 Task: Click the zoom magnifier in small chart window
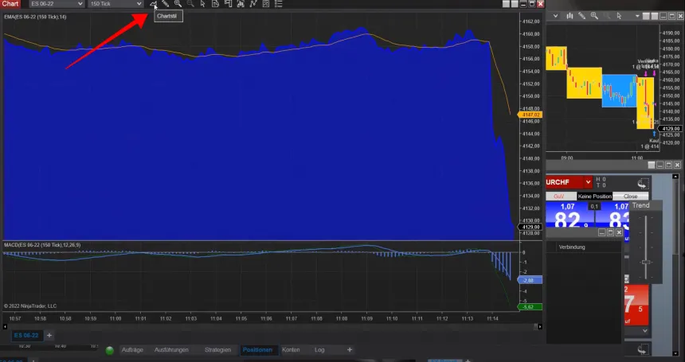pos(594,16)
